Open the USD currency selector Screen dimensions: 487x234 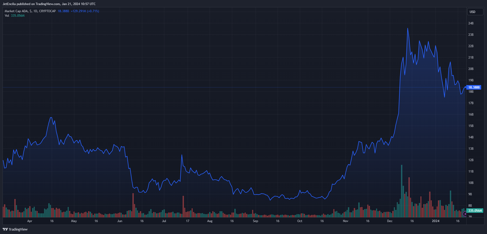[x=475, y=12]
